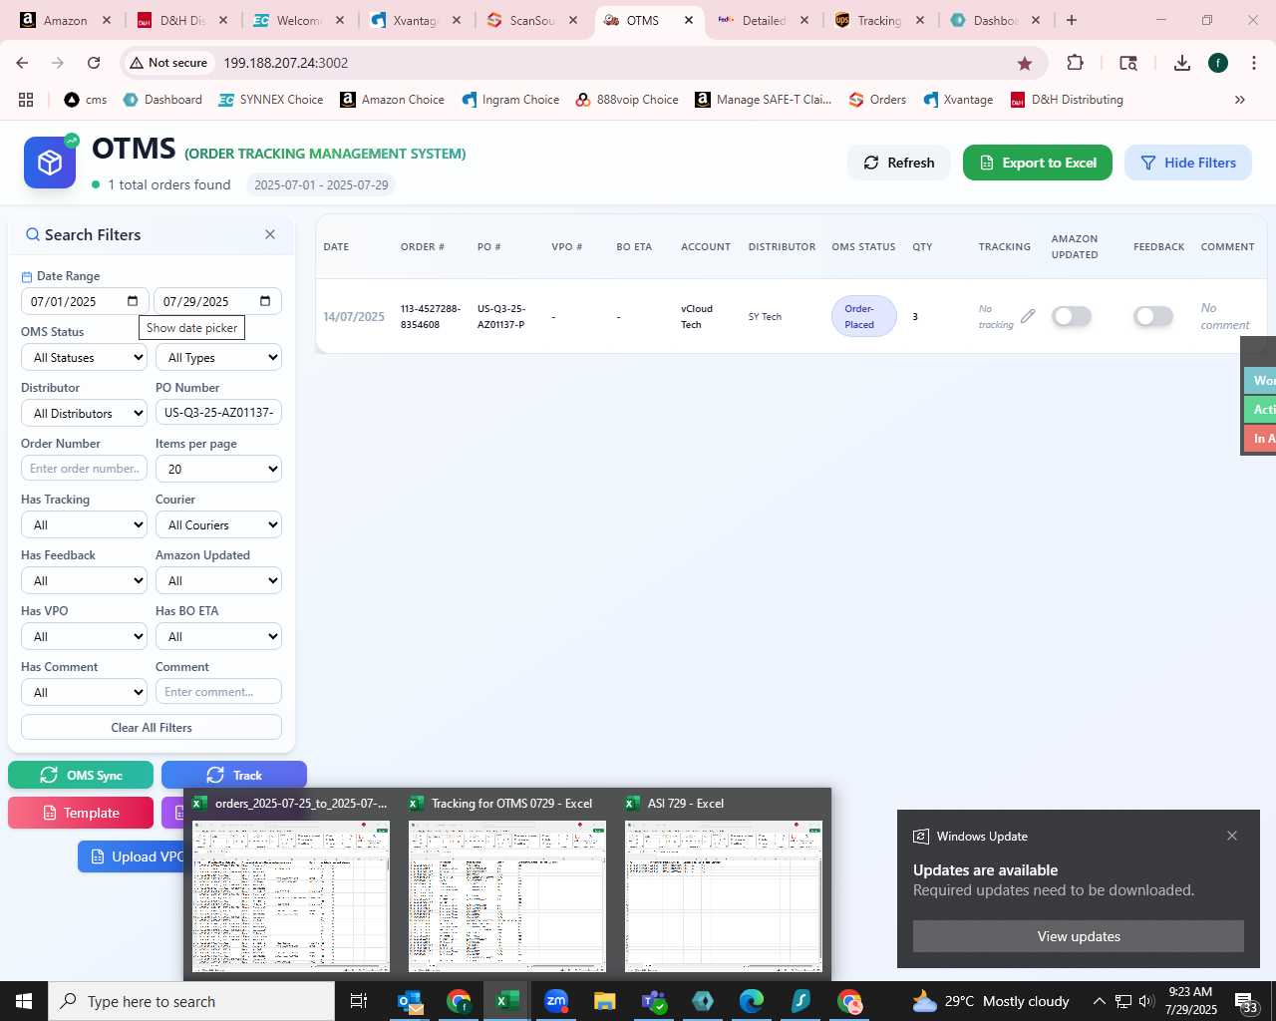Screen dimensions: 1276x1021
Task: Open Chrome profile avatar icon
Action: pos(1218,63)
